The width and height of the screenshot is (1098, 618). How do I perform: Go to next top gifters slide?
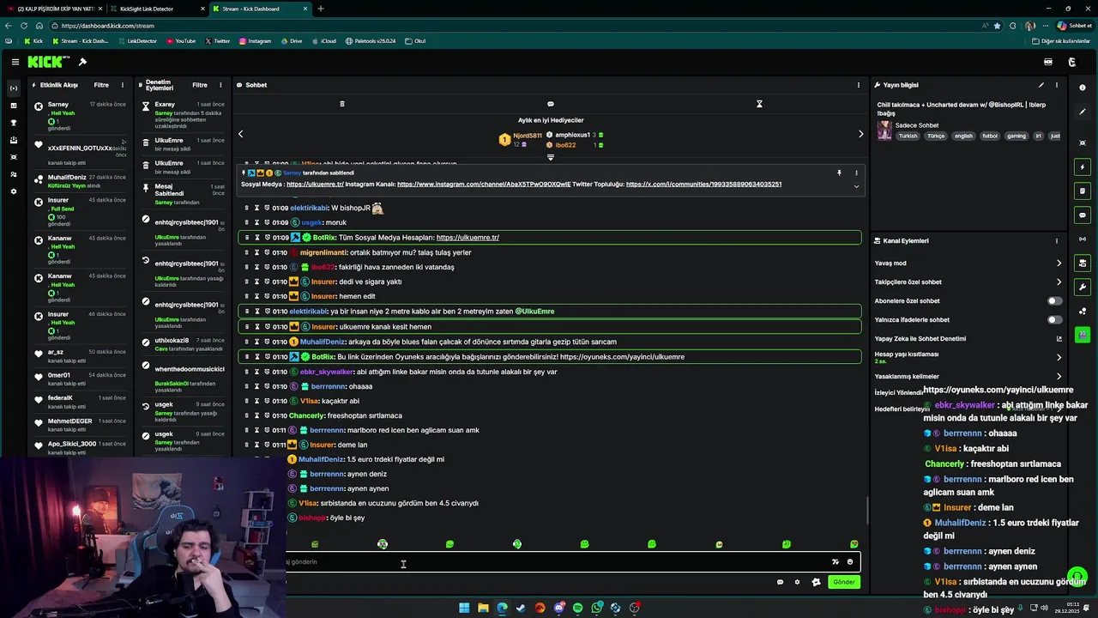coord(860,134)
